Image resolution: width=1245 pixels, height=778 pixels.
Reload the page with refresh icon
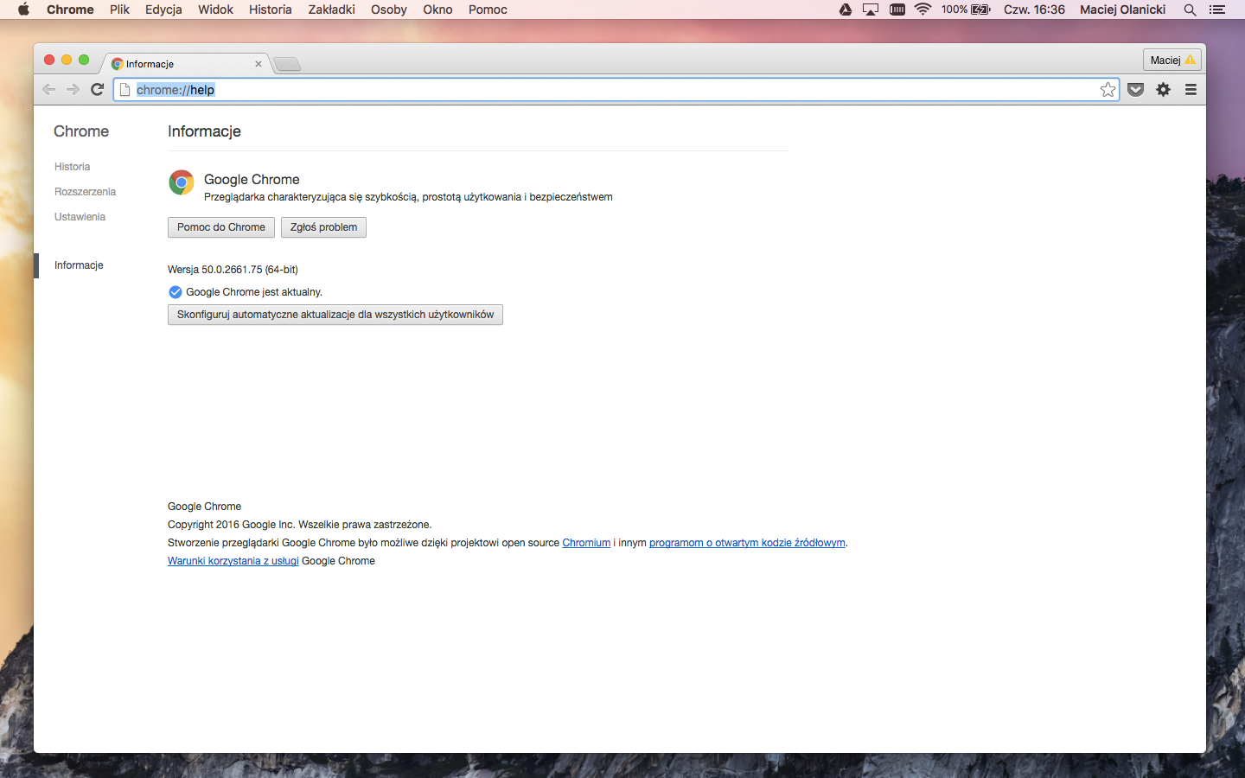(98, 89)
